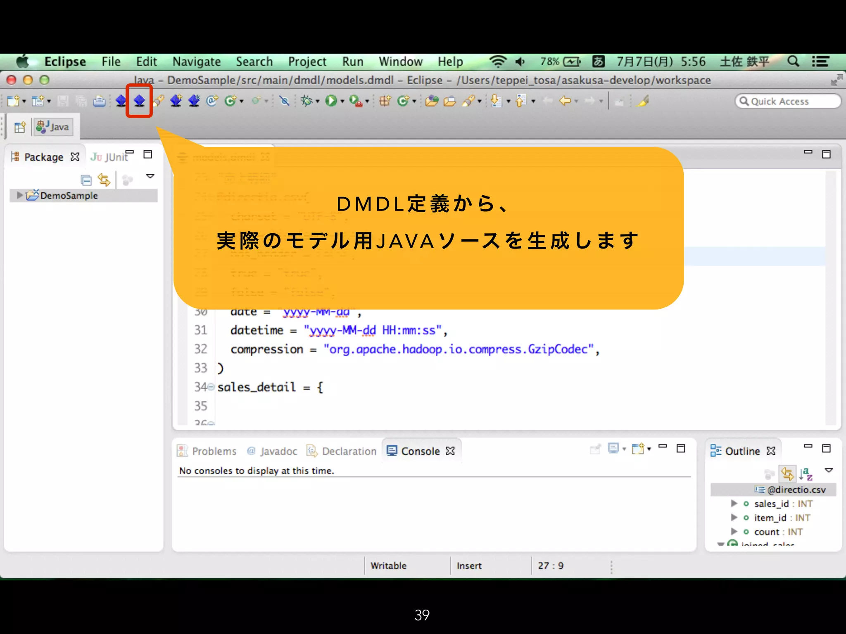Screen dimensions: 846x634
Task: Click the New Annotation @ icon
Action: click(212, 101)
